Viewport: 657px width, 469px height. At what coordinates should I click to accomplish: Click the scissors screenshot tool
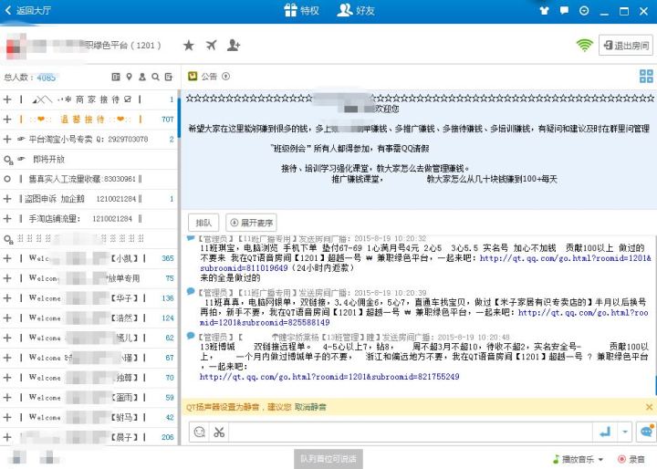coord(219,432)
